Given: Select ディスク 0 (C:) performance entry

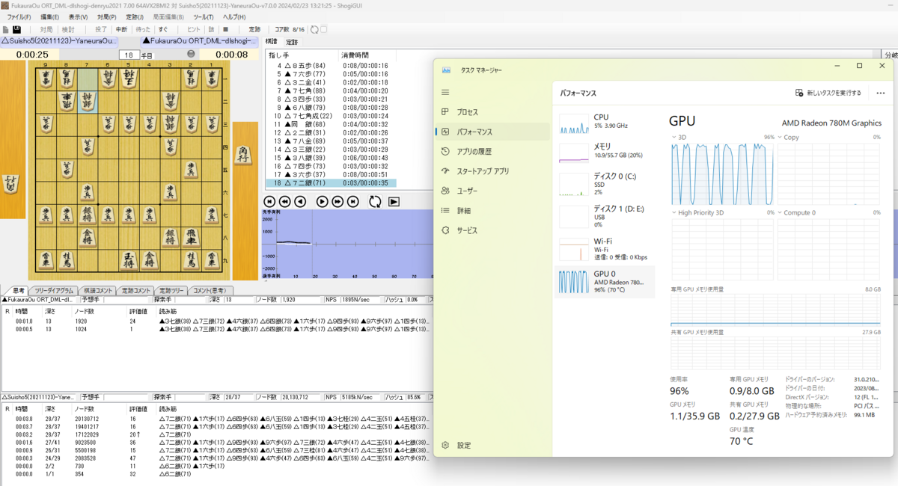Looking at the screenshot, I should click(605, 184).
